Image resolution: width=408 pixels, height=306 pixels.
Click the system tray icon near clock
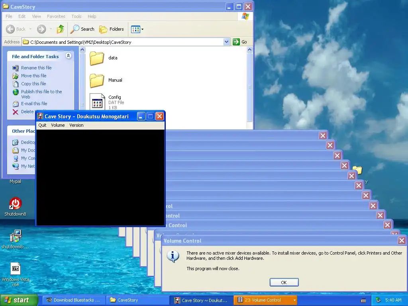pos(379,300)
